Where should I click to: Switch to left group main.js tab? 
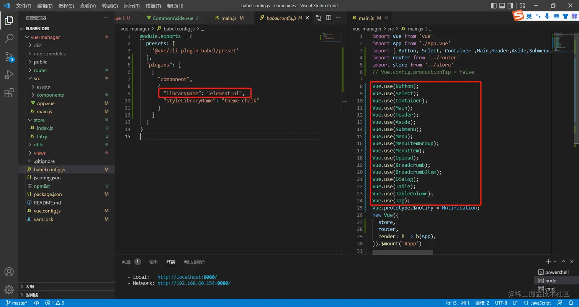tap(231, 18)
